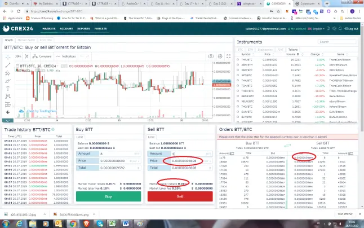
Task: Open the My account link
Action: click(x=297, y=29)
